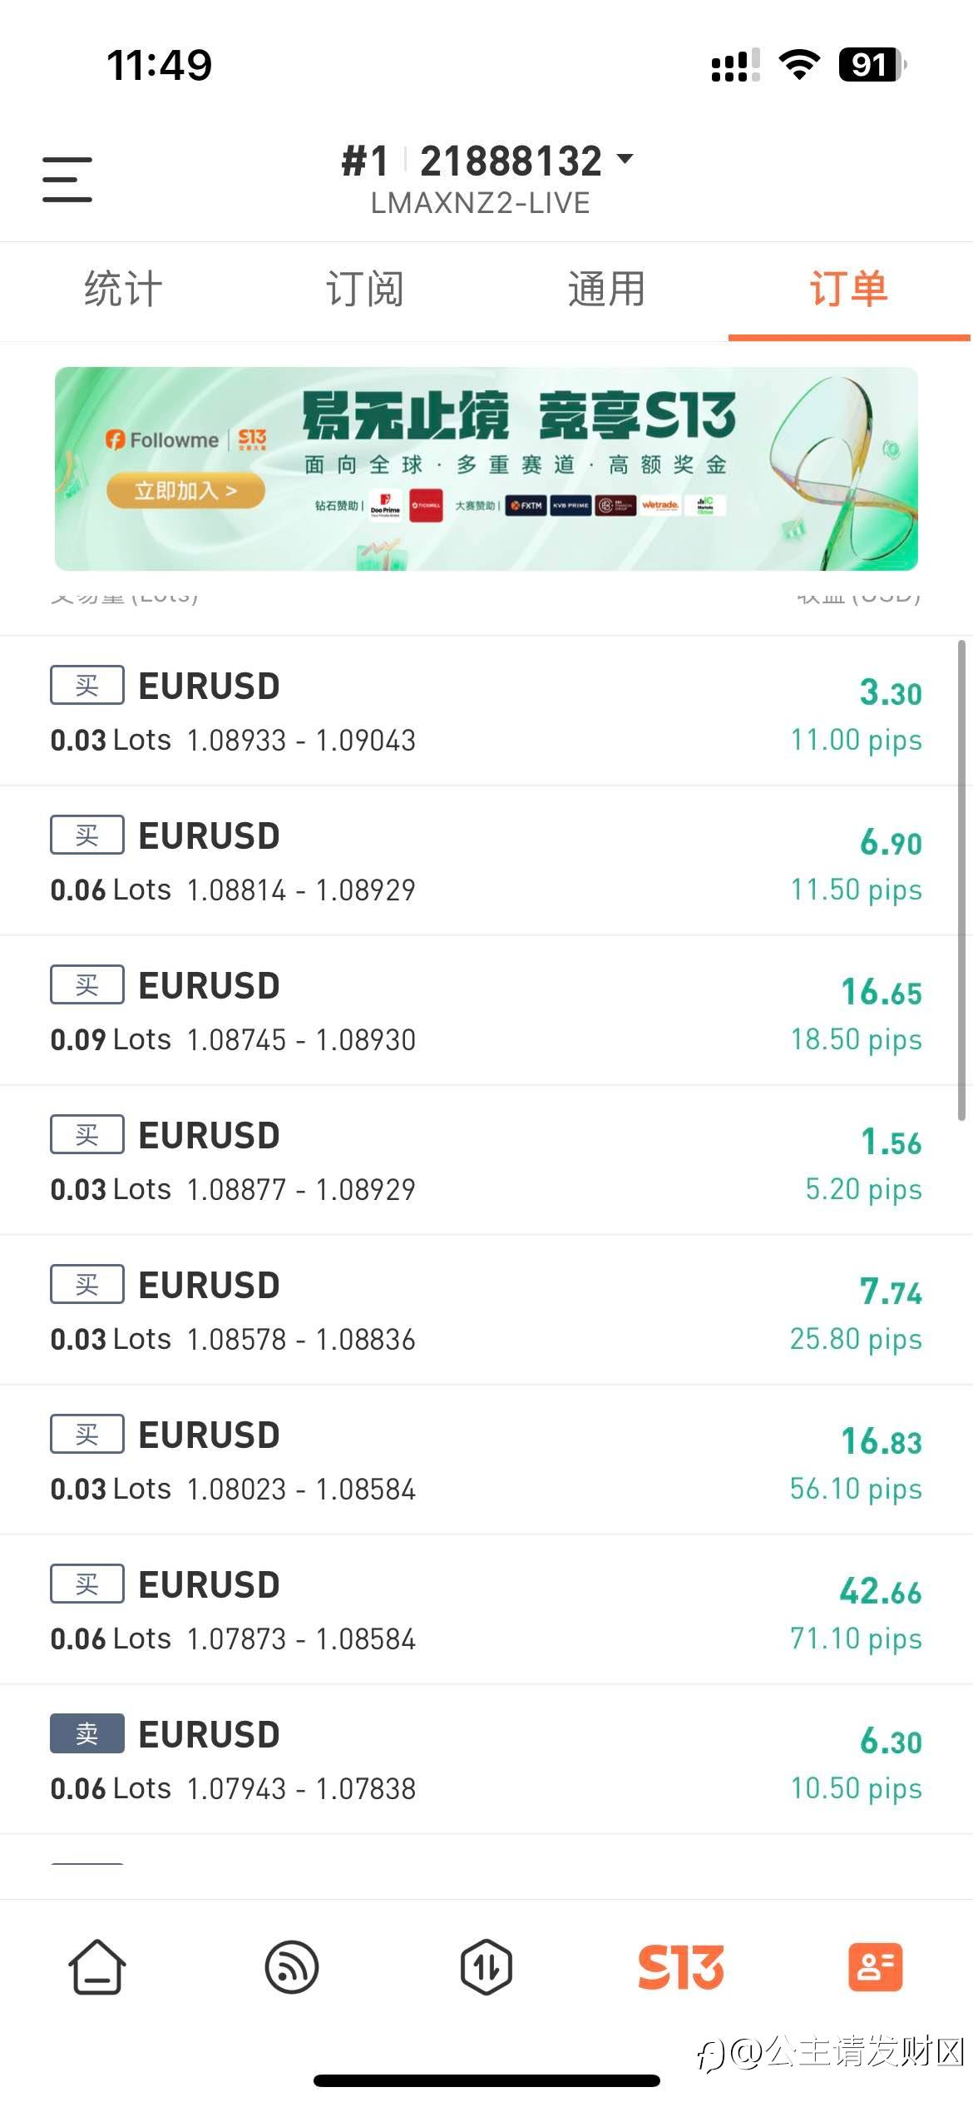
Task: Open the orange profile card icon
Action: [x=875, y=1967]
